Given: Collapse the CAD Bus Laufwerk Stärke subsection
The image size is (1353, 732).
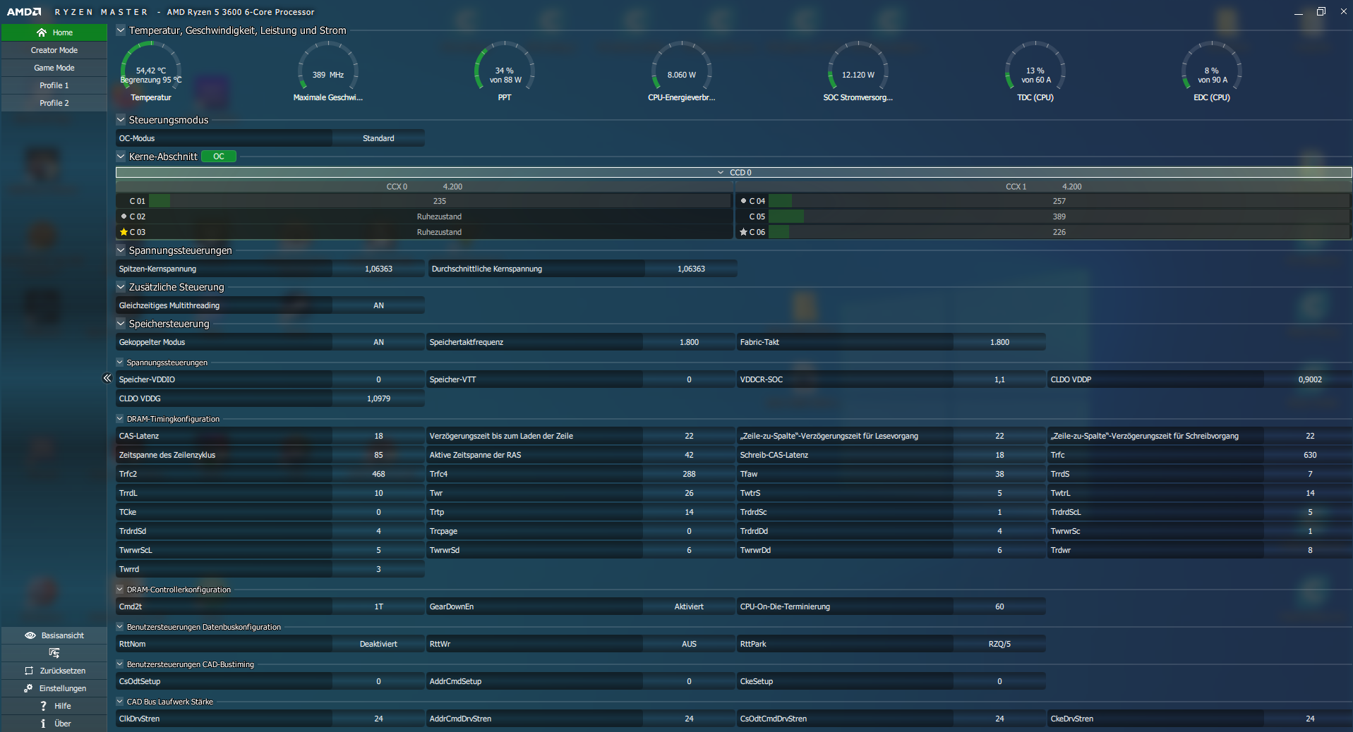Looking at the screenshot, I should [120, 702].
